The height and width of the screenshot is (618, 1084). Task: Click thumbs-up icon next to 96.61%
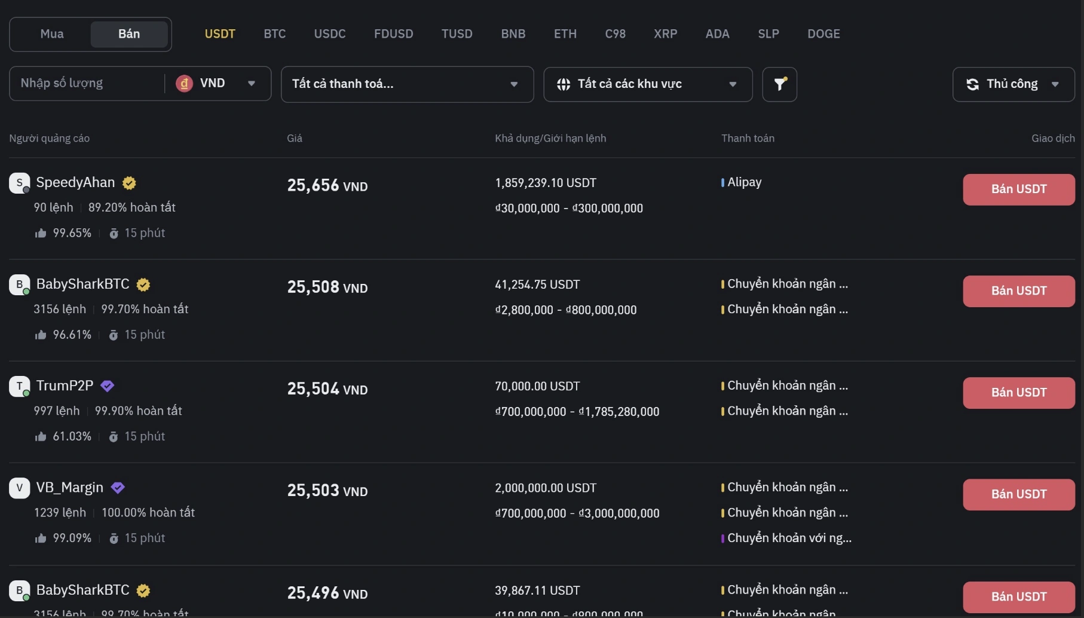coord(41,335)
